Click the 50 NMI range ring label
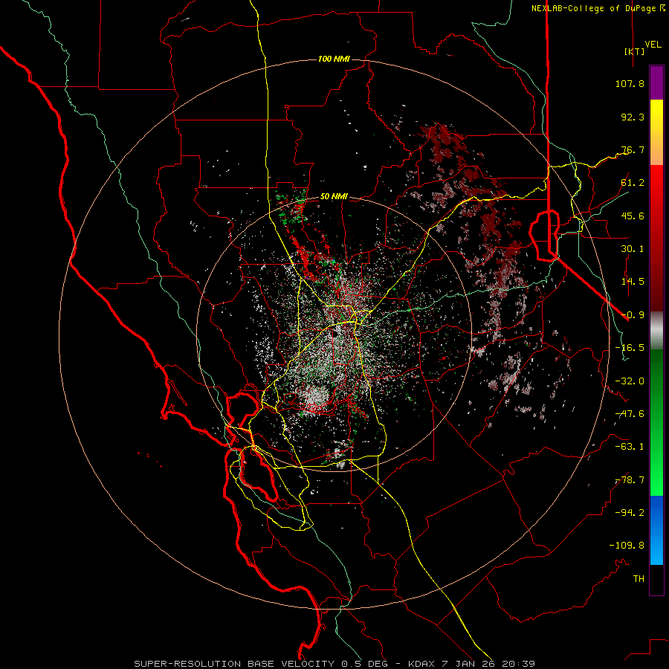Viewport: 669px width, 669px height. (334, 197)
